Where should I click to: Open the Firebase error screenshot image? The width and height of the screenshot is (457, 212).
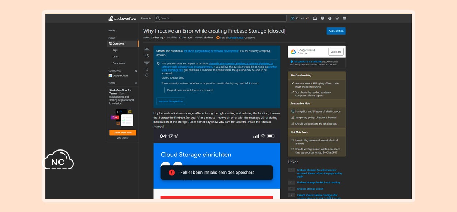(217, 164)
